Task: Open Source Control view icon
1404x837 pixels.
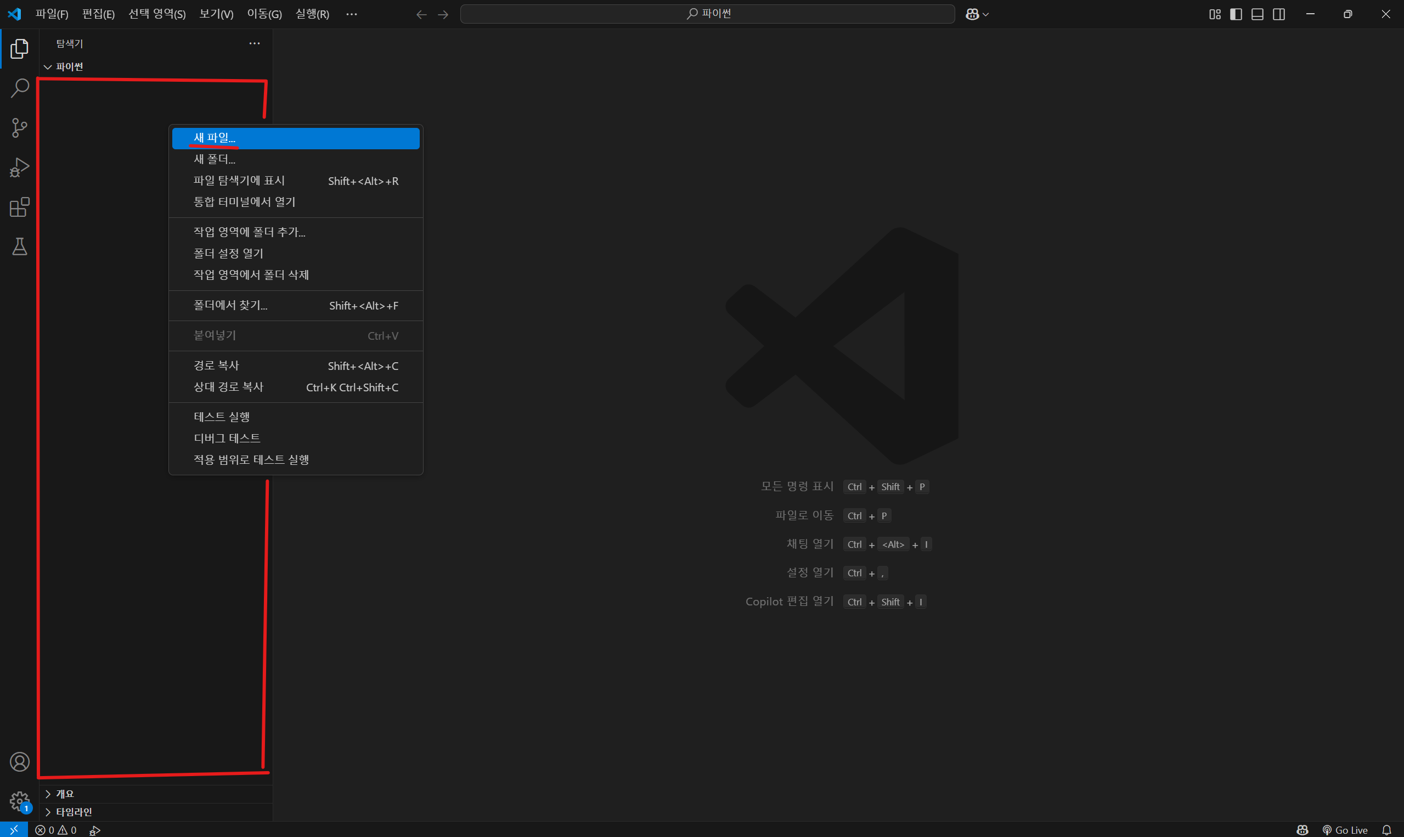Action: pos(20,127)
